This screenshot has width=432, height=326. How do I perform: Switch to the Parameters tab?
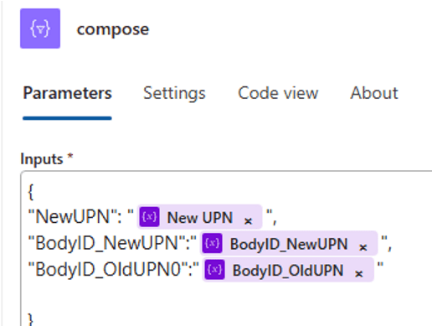[x=67, y=93]
